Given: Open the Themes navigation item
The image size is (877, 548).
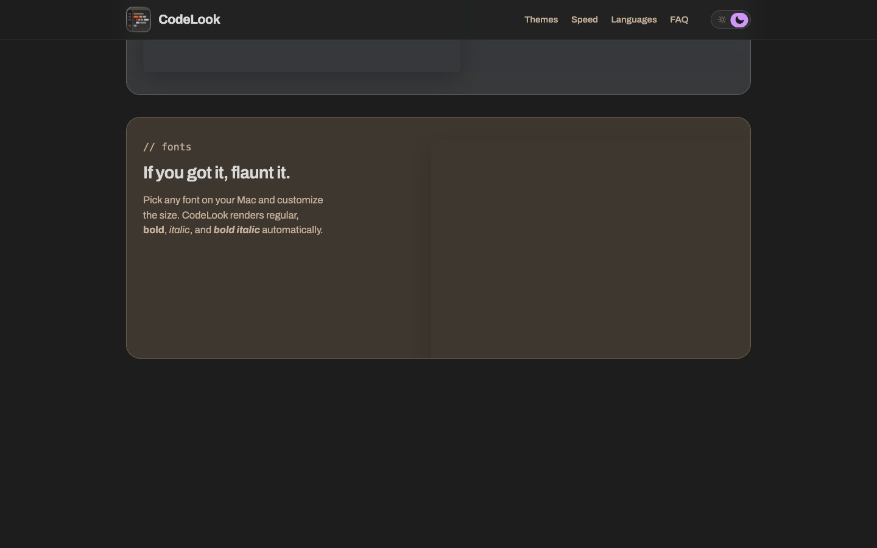Looking at the screenshot, I should coord(541,19).
